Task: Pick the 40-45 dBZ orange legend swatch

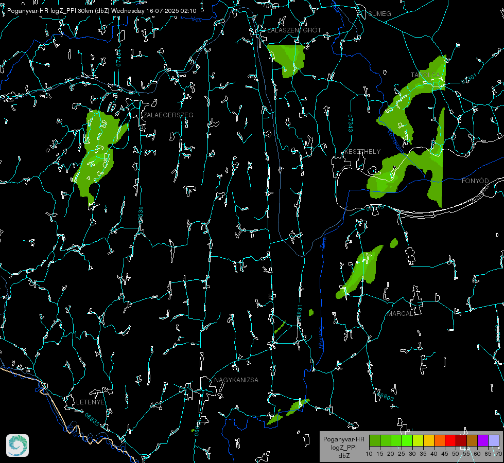Action: 440,440
